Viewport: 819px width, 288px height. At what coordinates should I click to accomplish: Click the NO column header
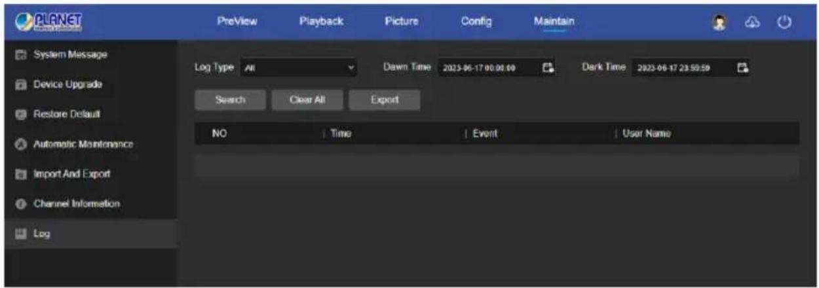tap(219, 134)
